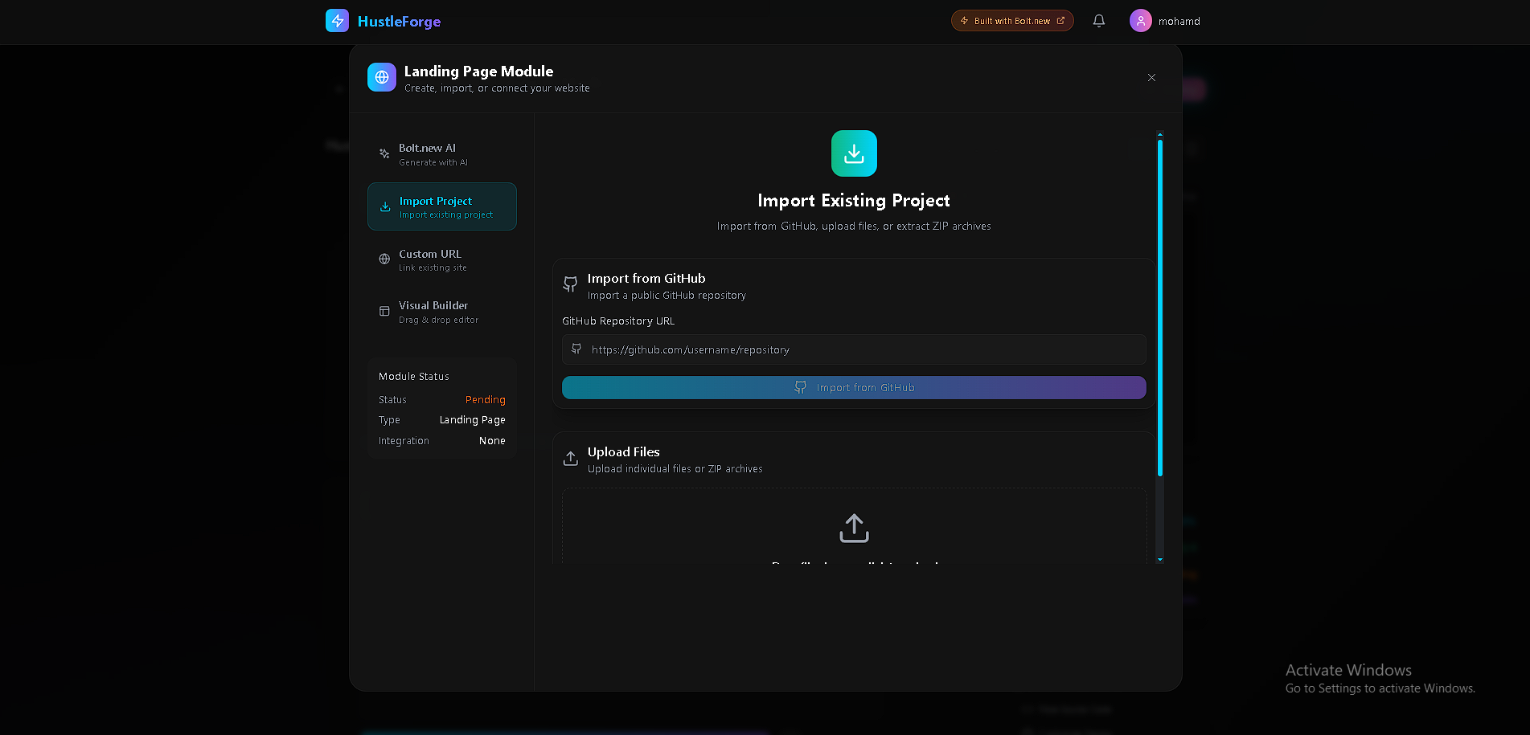The image size is (1530, 735).
Task: Click the Import a public GitHub repository text
Action: pyautogui.click(x=667, y=296)
